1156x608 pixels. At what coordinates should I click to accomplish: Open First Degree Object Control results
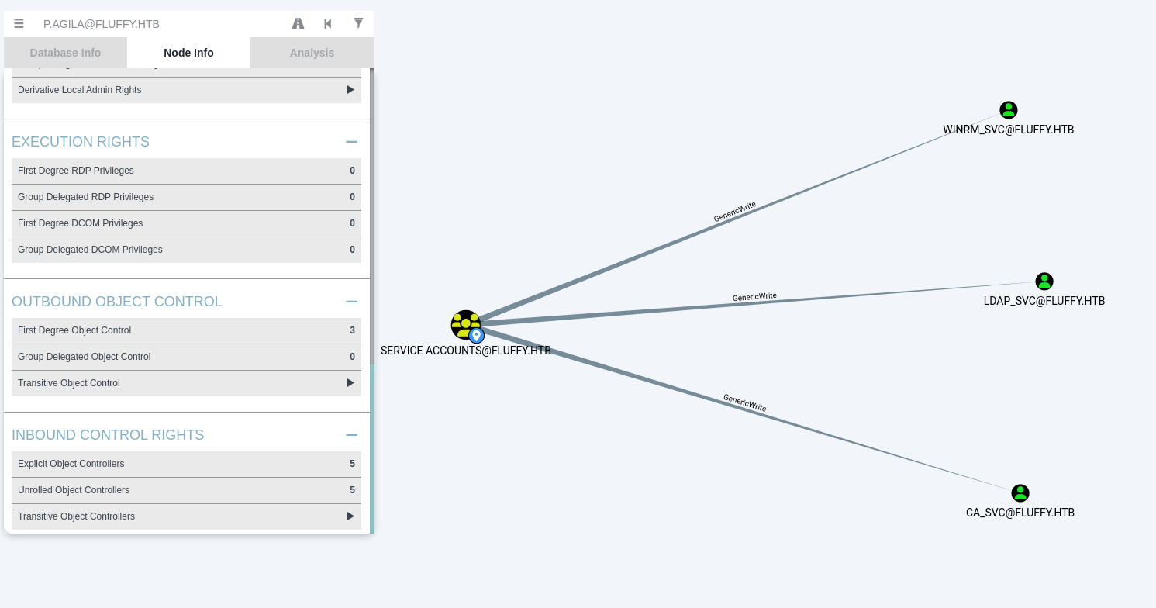[x=186, y=330]
